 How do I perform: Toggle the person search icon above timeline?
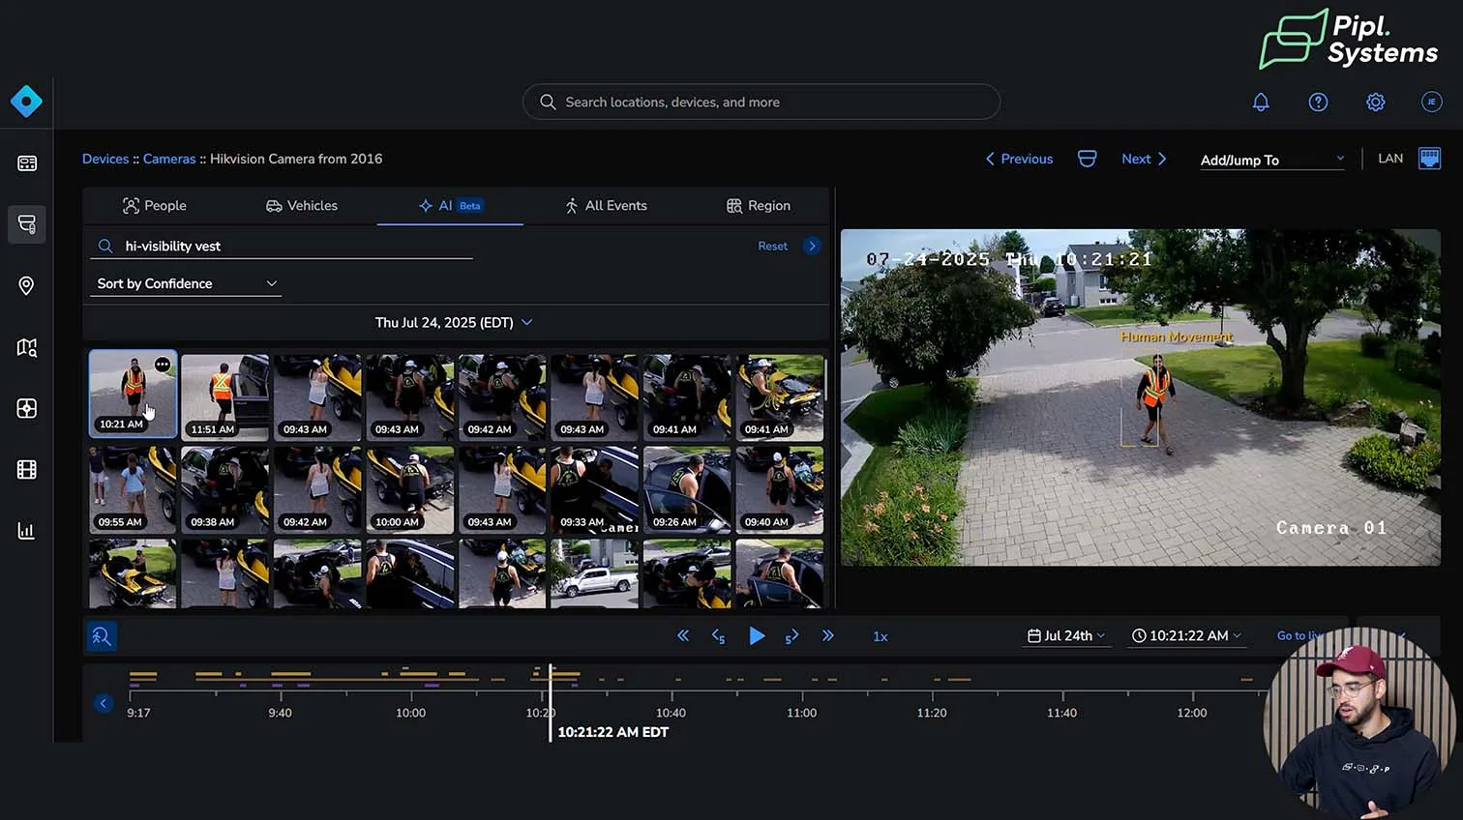click(102, 636)
